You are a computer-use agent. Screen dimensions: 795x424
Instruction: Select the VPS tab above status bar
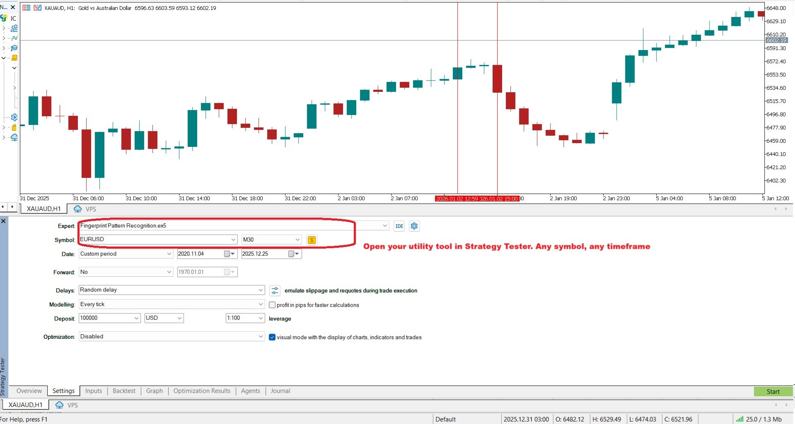pos(67,405)
